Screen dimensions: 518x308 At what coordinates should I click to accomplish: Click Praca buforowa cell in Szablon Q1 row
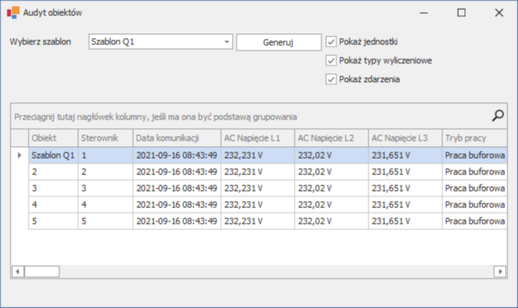click(474, 155)
